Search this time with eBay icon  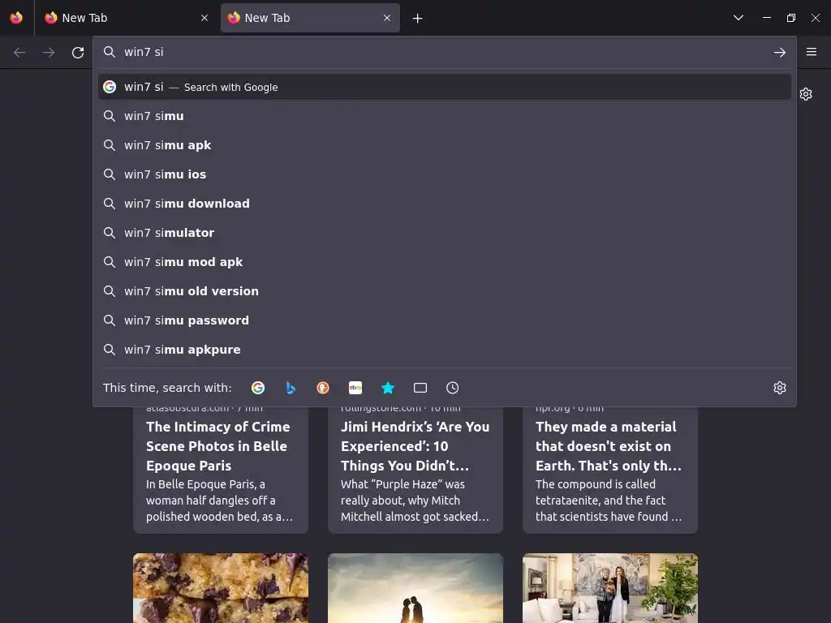point(355,388)
